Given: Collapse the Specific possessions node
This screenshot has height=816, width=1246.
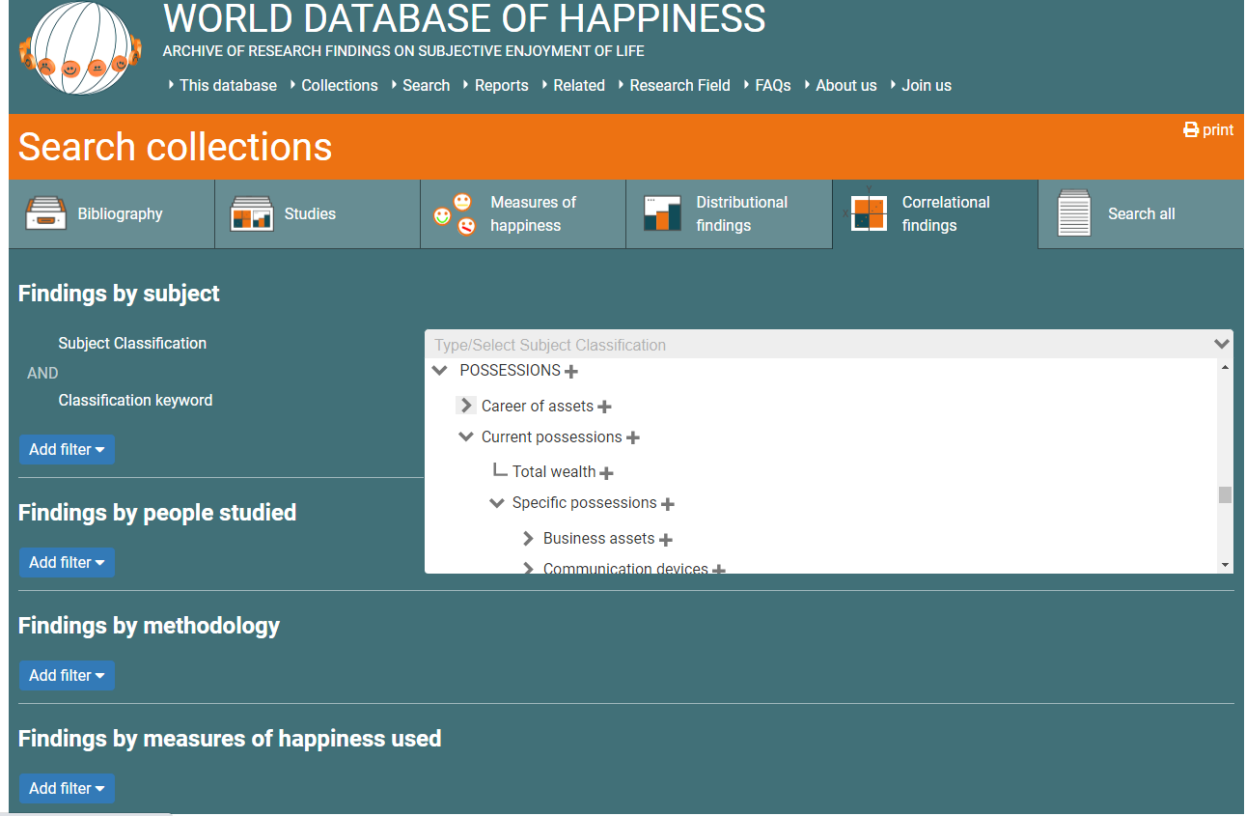Looking at the screenshot, I should point(497,503).
